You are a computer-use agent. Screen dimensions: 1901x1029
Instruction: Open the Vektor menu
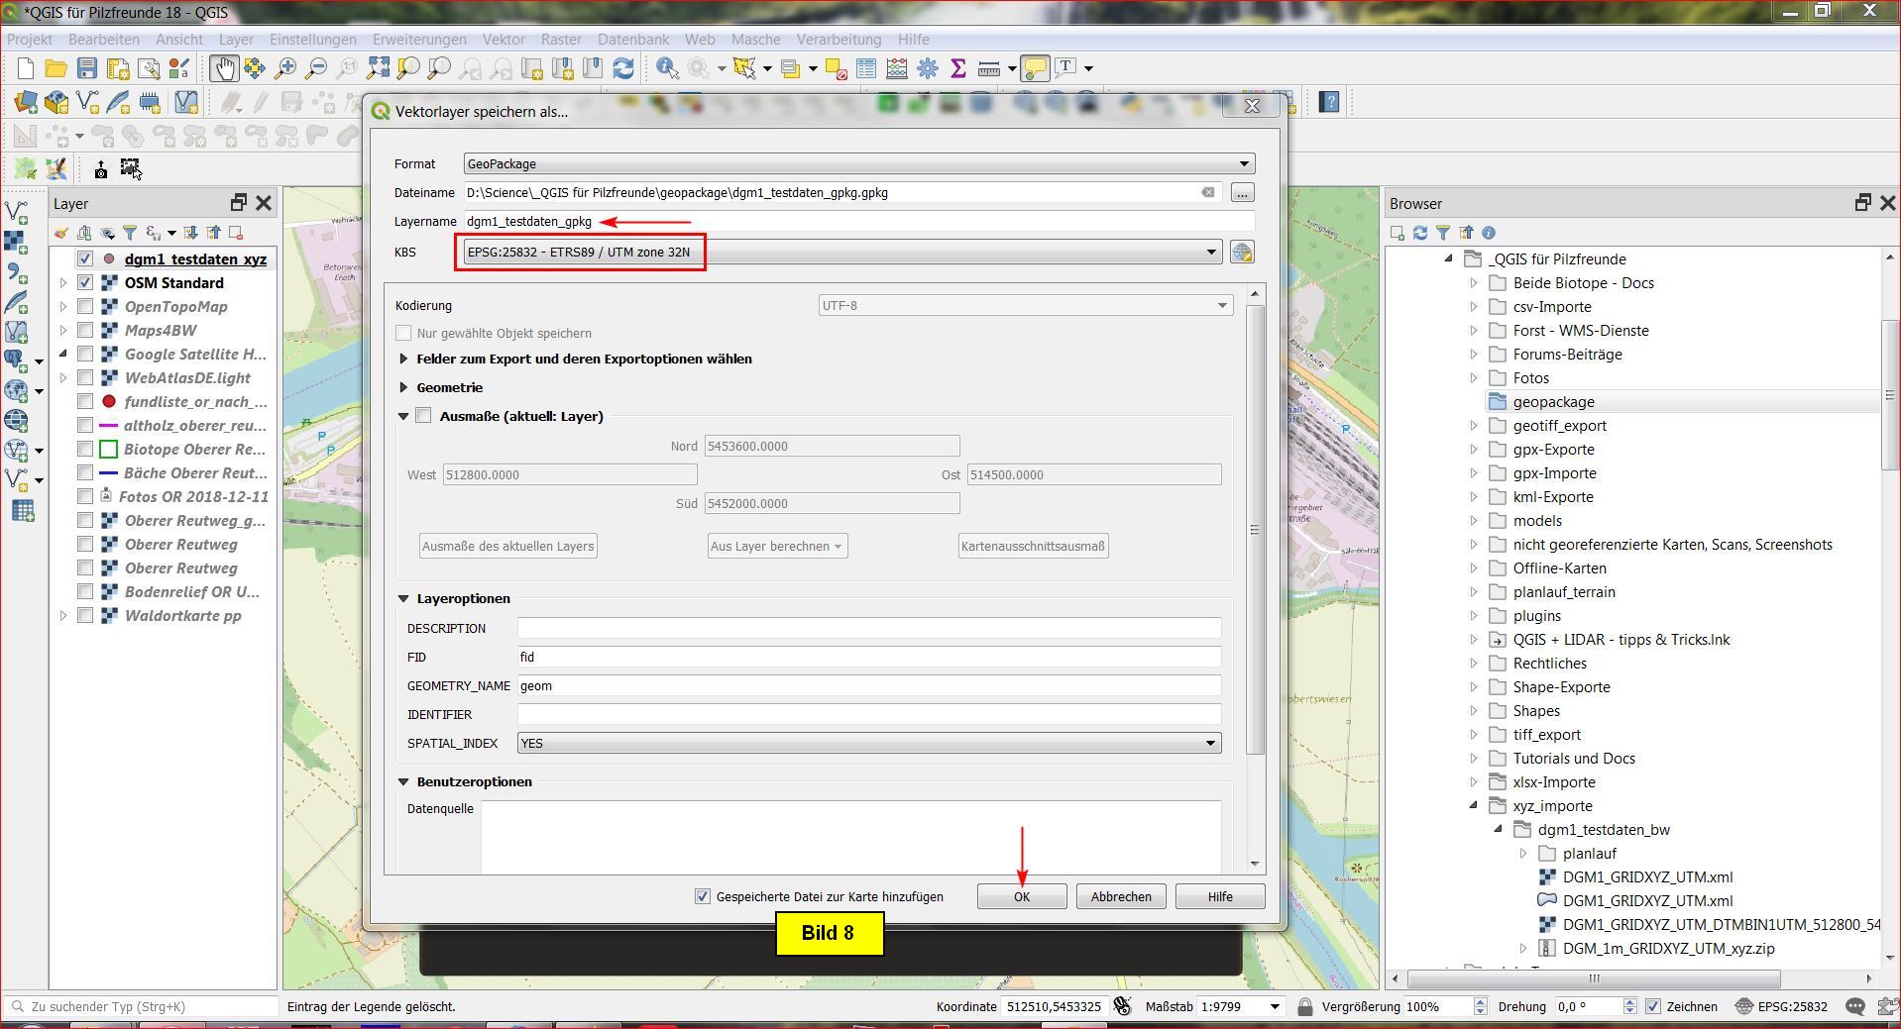[503, 40]
